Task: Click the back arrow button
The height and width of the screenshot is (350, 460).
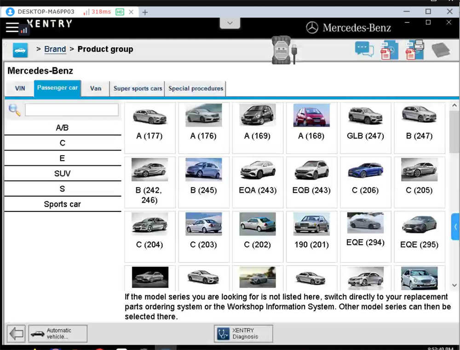Action: point(16,333)
